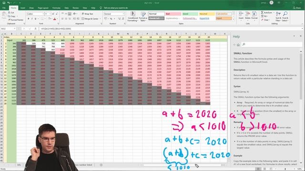The image size is (305, 171).
Task: Click AutoSum
Action: click(266, 13)
